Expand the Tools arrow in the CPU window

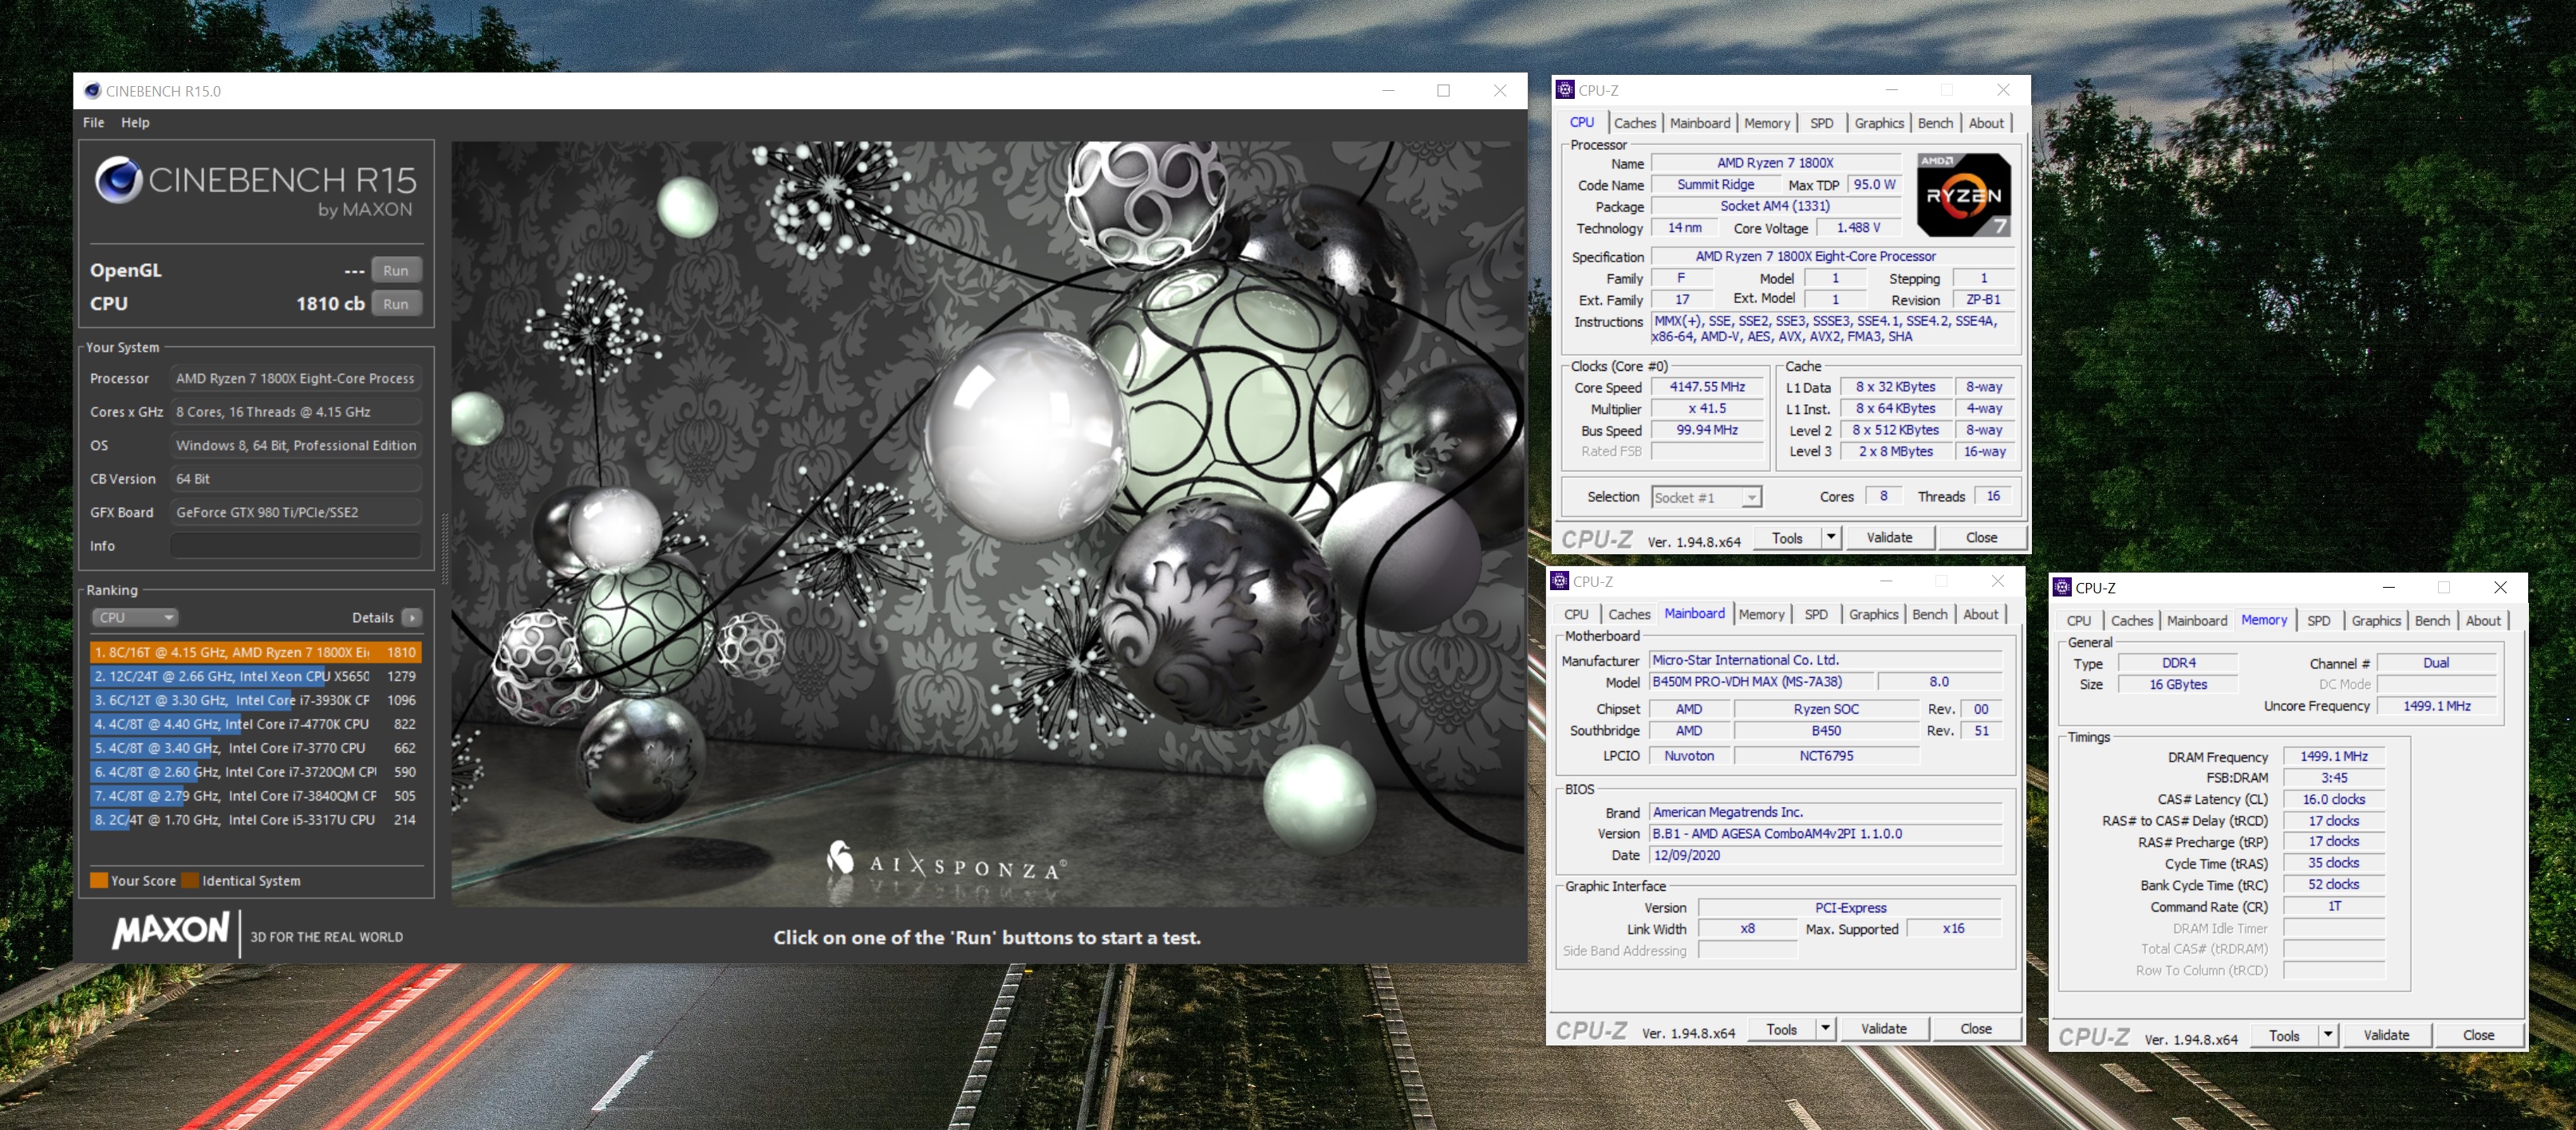(x=1830, y=538)
